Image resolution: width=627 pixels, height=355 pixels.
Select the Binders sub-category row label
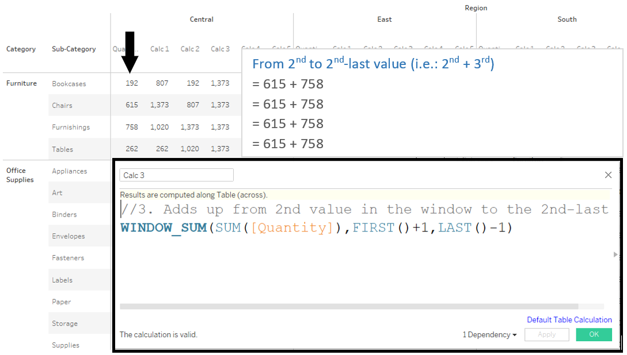click(x=64, y=215)
